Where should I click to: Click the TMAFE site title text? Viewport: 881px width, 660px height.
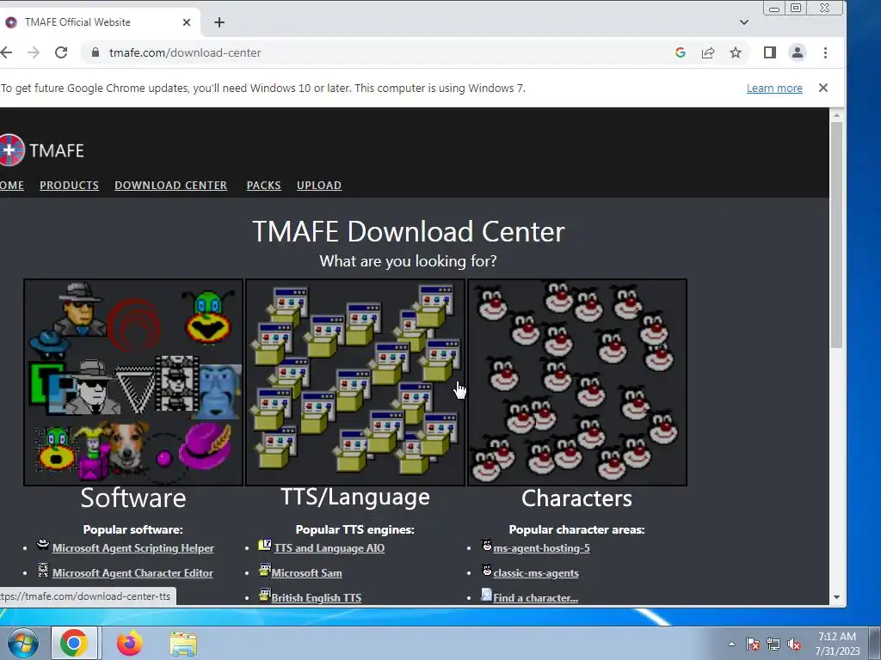[57, 150]
